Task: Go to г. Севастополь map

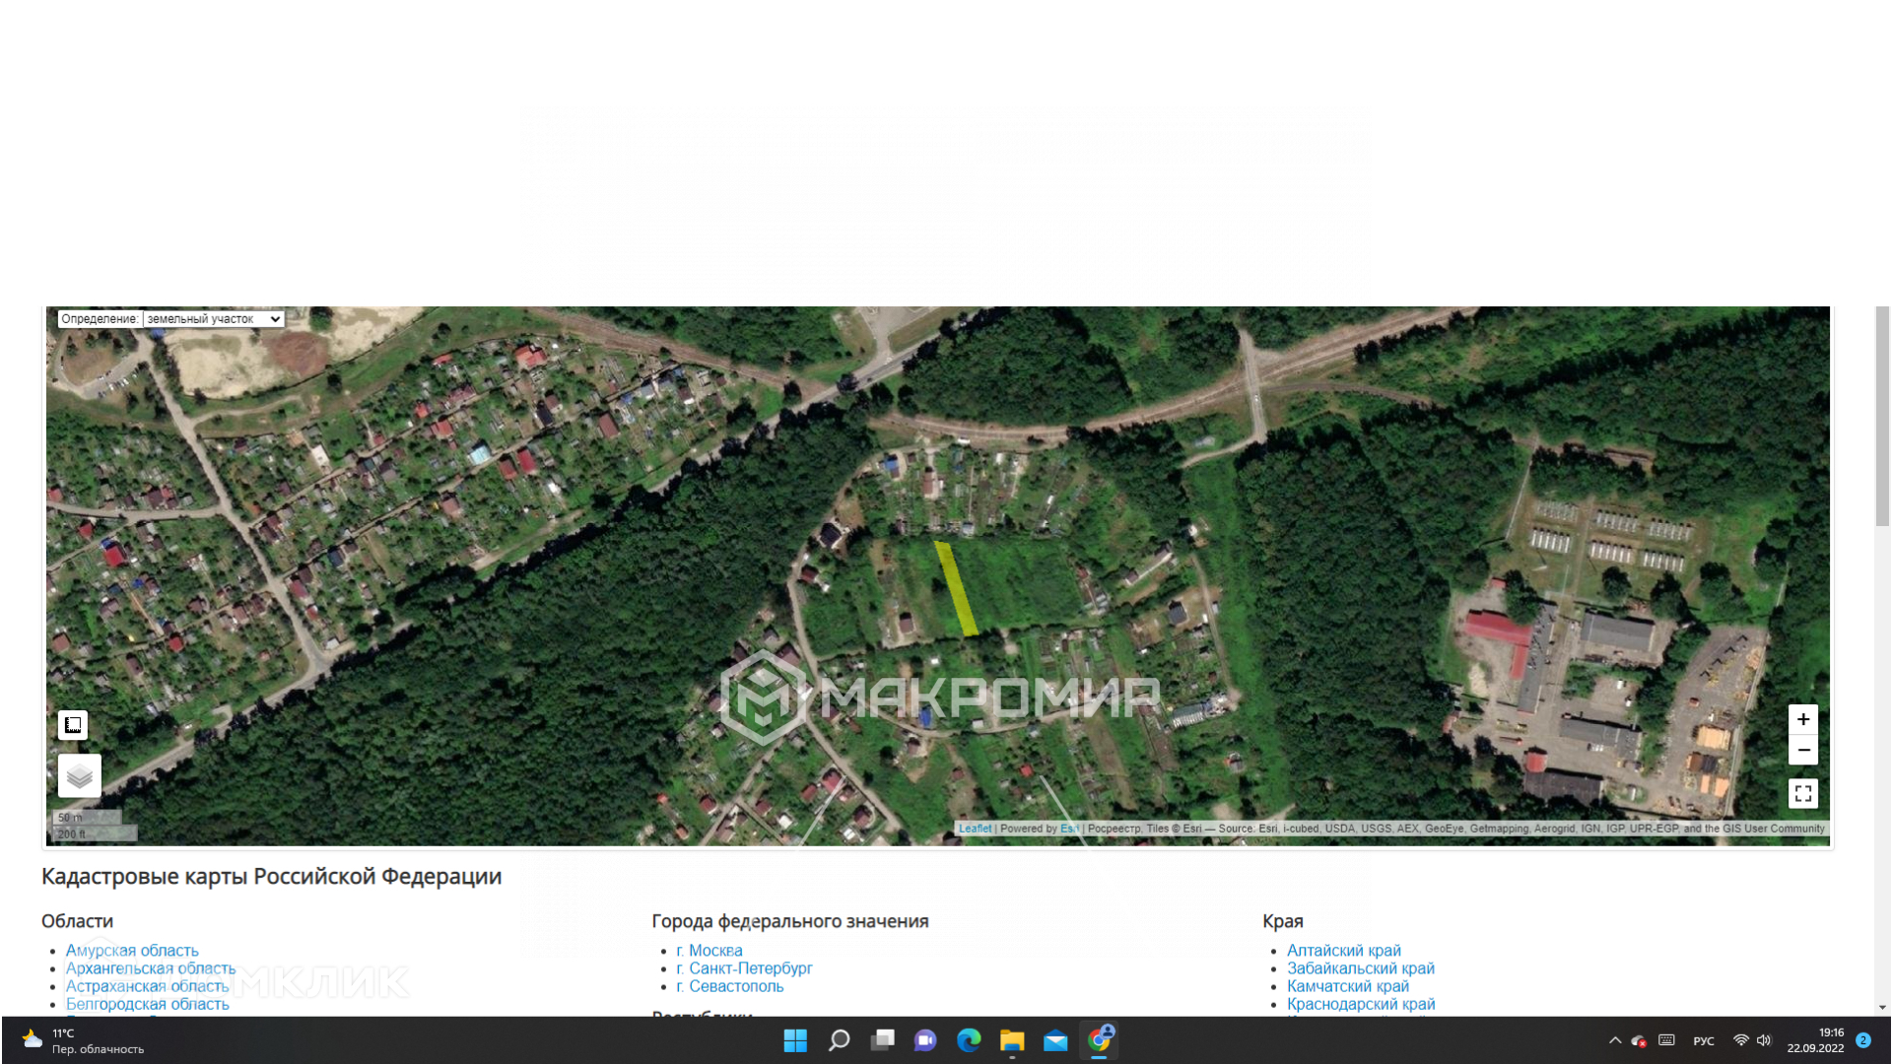Action: 730,986
